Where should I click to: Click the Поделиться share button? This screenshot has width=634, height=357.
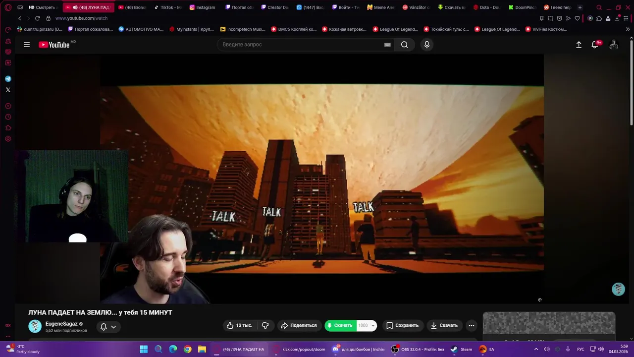pos(299,325)
